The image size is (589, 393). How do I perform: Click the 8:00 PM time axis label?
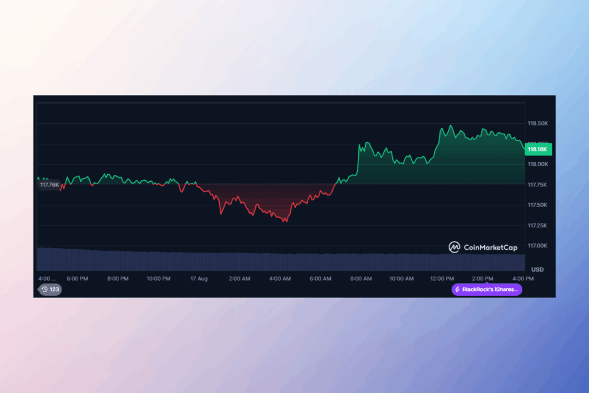coord(118,278)
